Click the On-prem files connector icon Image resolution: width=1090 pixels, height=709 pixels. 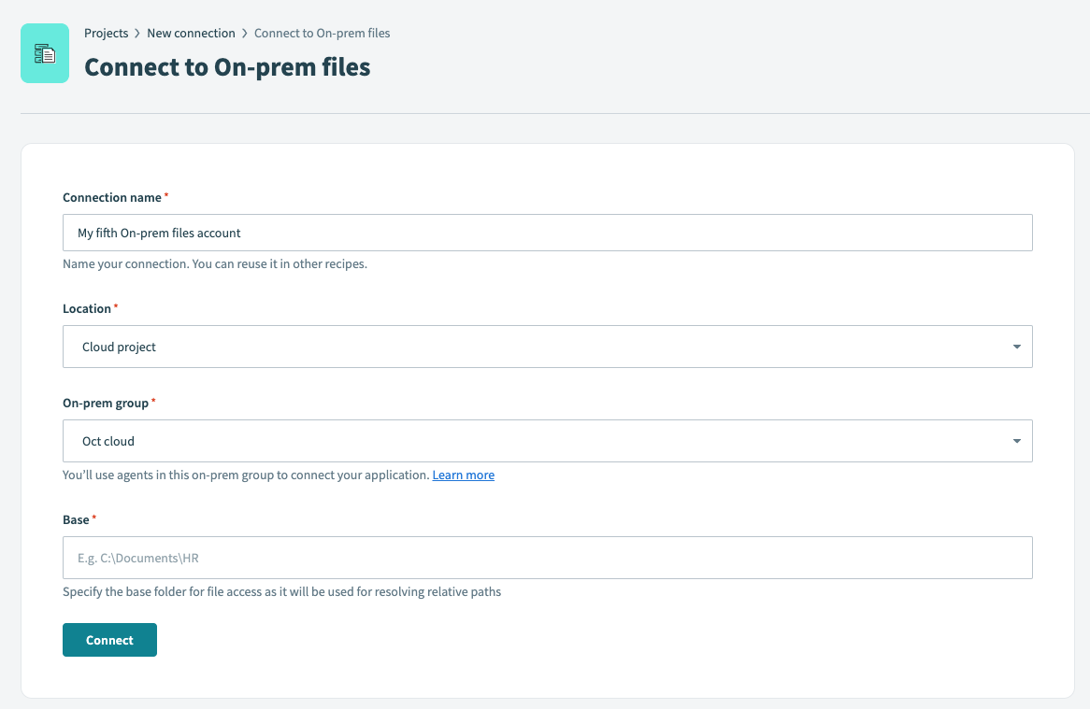[44, 53]
